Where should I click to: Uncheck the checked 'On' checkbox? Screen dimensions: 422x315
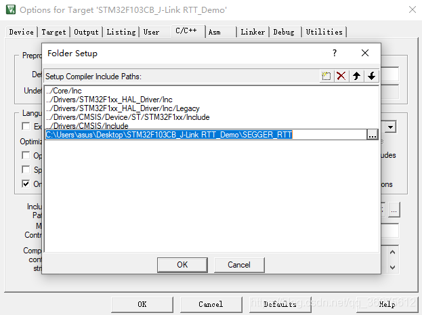point(26,184)
